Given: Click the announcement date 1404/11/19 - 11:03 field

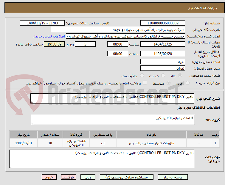Looking at the screenshot, I should pyautogui.click(x=42, y=23).
